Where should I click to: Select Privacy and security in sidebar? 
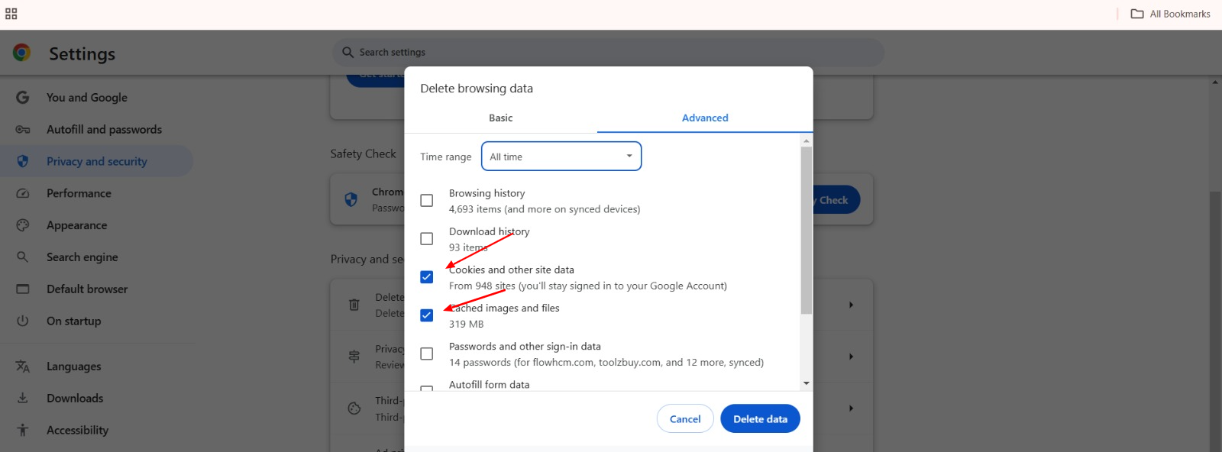96,161
